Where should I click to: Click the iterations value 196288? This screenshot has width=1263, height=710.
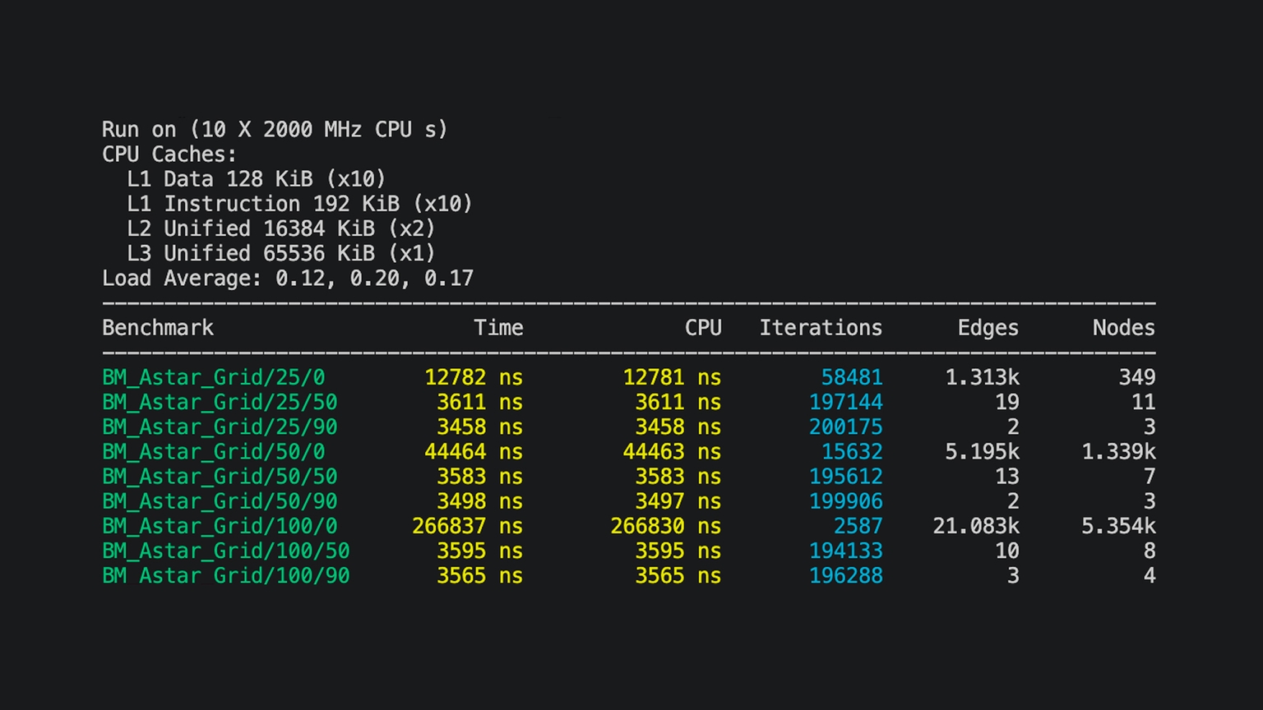[x=845, y=575]
